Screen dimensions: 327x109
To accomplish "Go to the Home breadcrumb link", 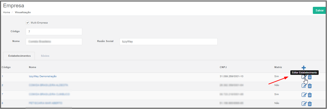I will (7, 12).
